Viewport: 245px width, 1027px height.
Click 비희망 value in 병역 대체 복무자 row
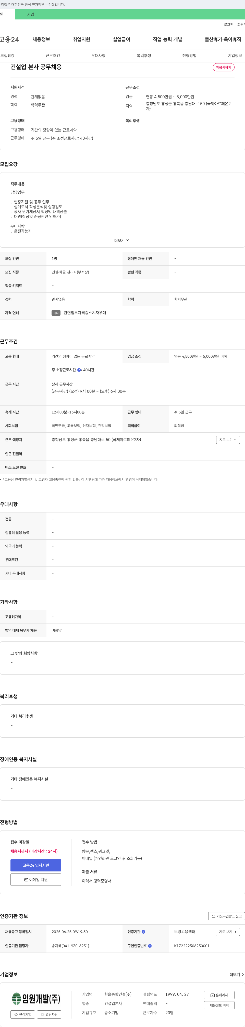pyautogui.click(x=56, y=630)
